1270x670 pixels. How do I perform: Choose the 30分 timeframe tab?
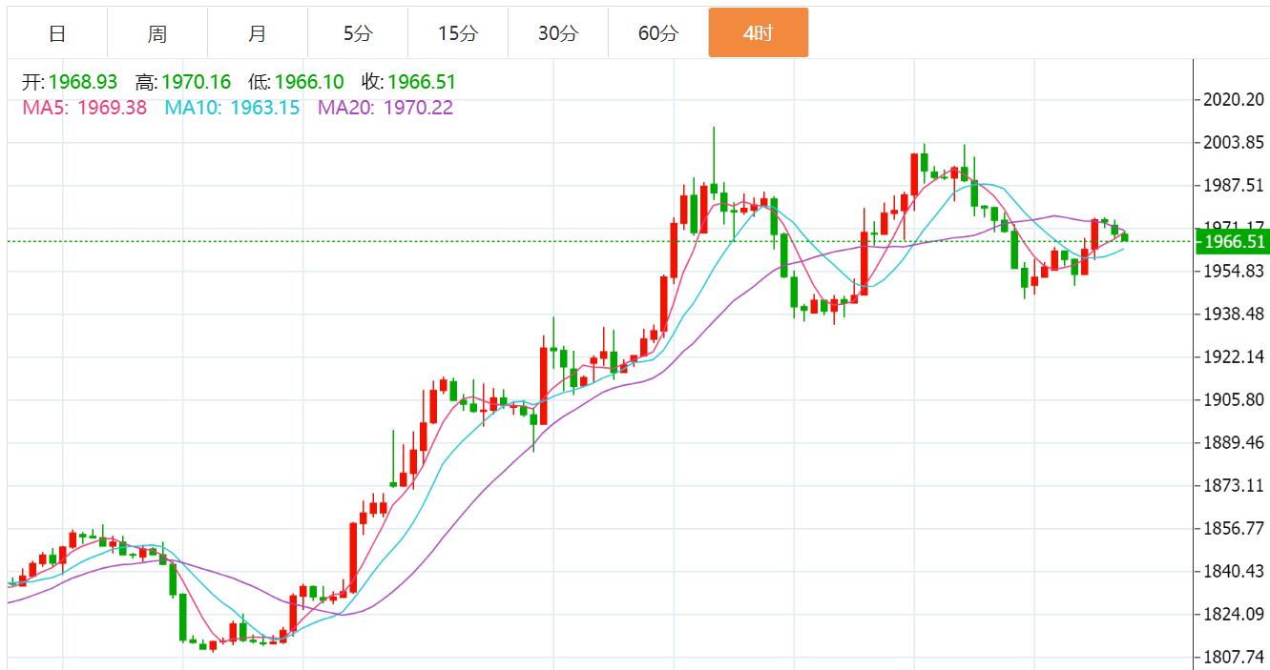tap(558, 33)
